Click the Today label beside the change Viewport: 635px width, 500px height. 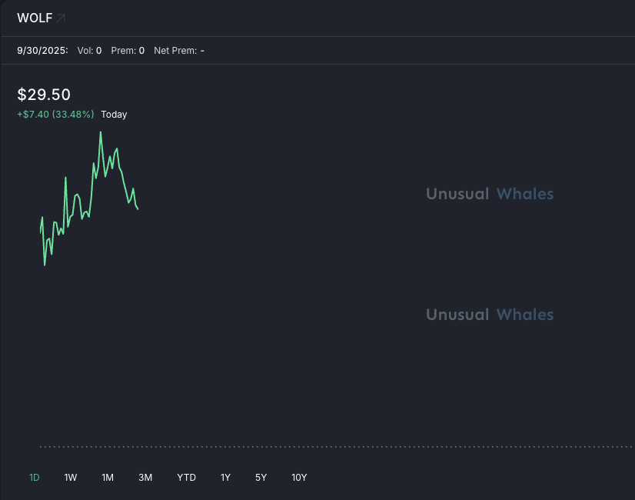tap(114, 115)
